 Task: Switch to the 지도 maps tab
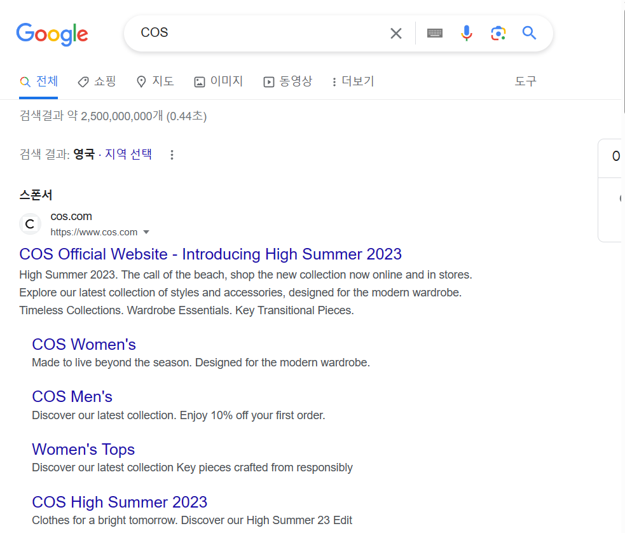coord(155,81)
